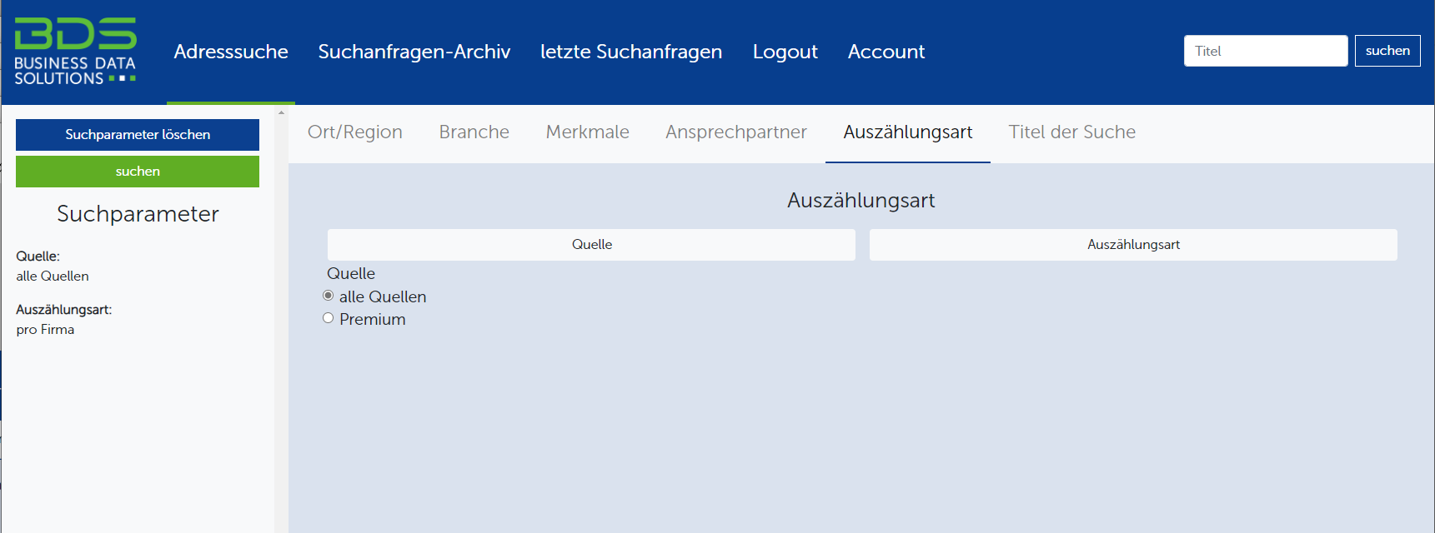
Task: Open the Titel der Suche tab
Action: pos(1071,132)
